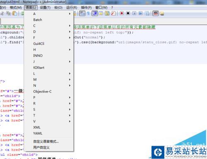Open the 运行(R) menu

72,7
